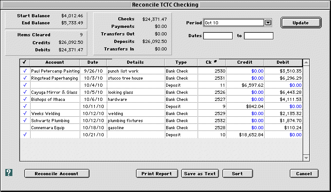The width and height of the screenshot is (331, 192).
Task: Click the checkmark column header icon
Action: click(x=24, y=62)
